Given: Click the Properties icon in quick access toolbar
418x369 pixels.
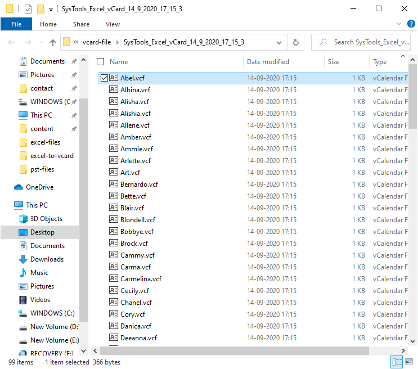Looking at the screenshot, I should 28,9.
